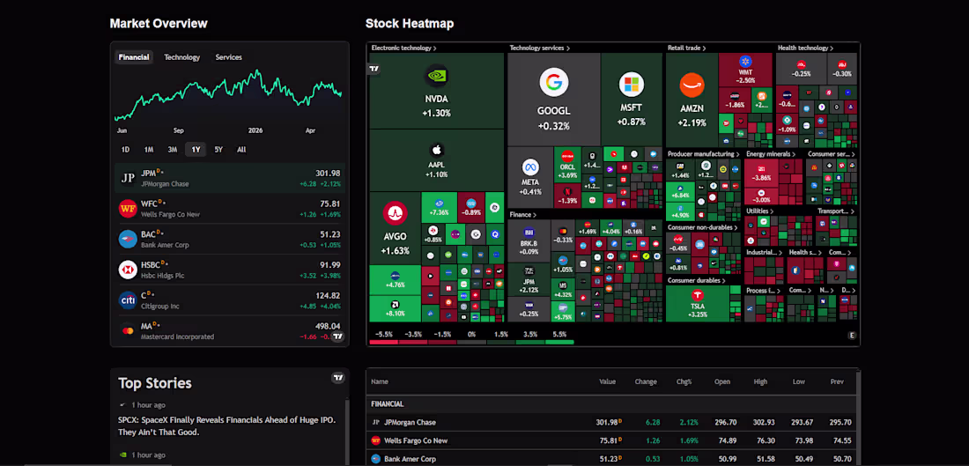Open the +7.36% tile in Electronic technology
Viewport: 969px width, 466px height.
439,209
